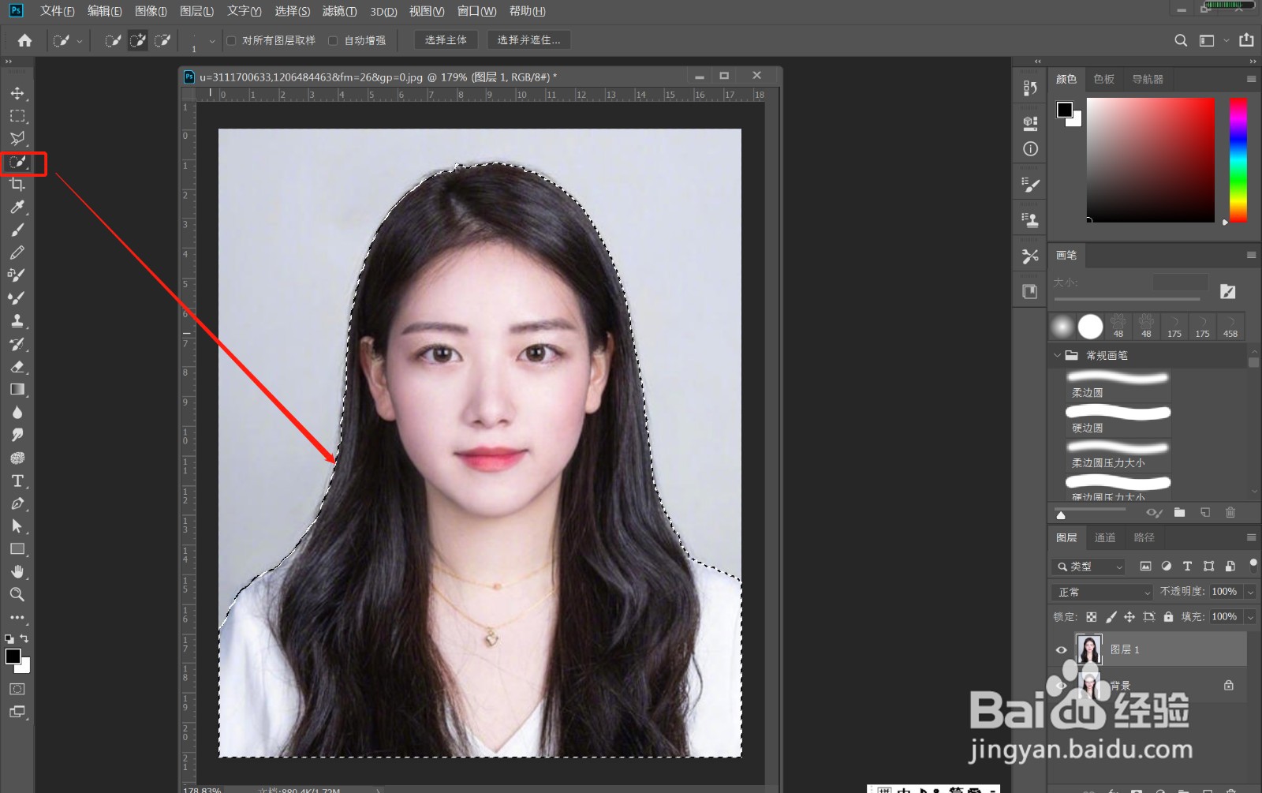Swap foreground and background colors
The width and height of the screenshot is (1262, 793).
pos(24,638)
